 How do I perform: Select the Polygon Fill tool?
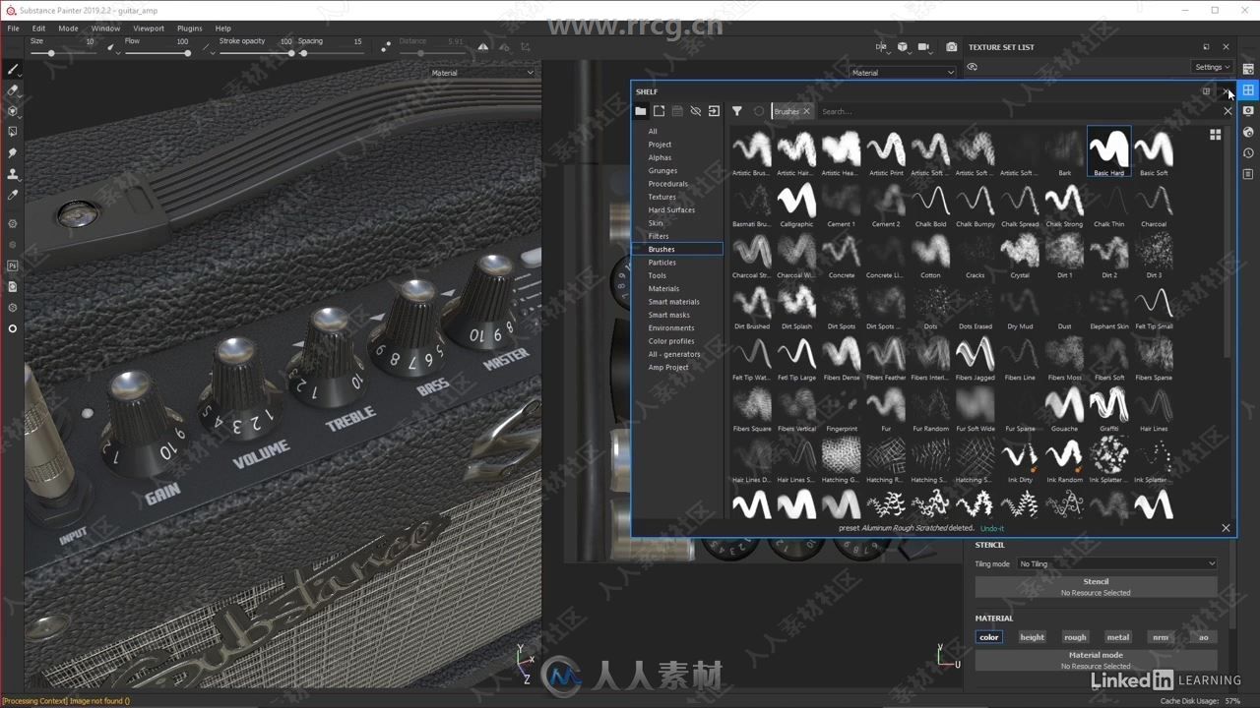point(13,132)
